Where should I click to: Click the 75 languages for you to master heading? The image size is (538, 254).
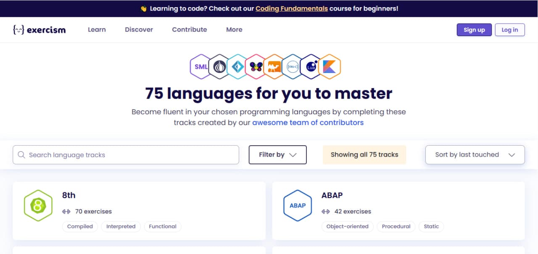click(x=269, y=94)
